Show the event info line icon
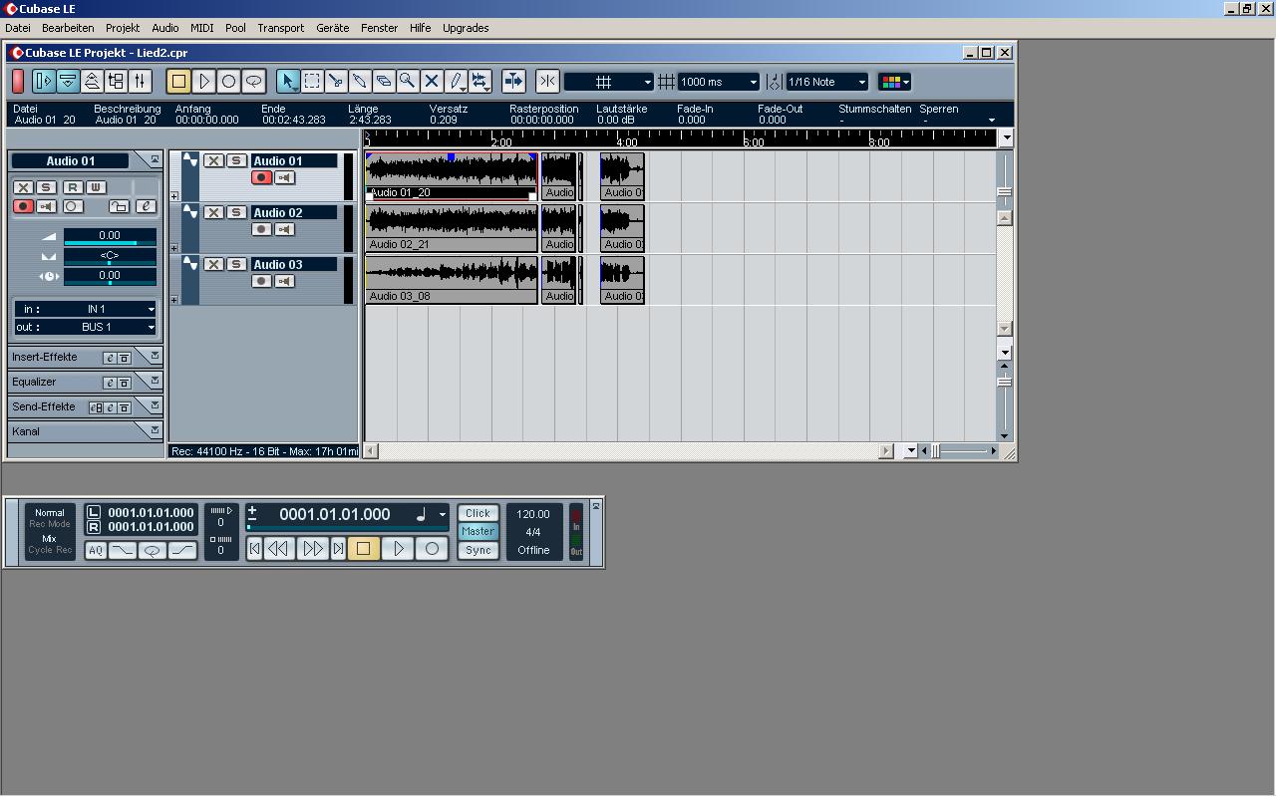This screenshot has height=797, width=1276. click(x=68, y=82)
